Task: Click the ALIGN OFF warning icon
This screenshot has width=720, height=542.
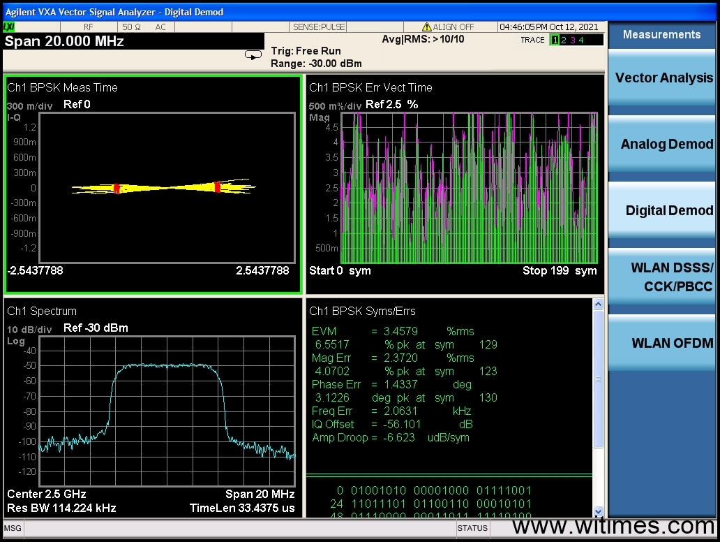Action: click(x=428, y=27)
